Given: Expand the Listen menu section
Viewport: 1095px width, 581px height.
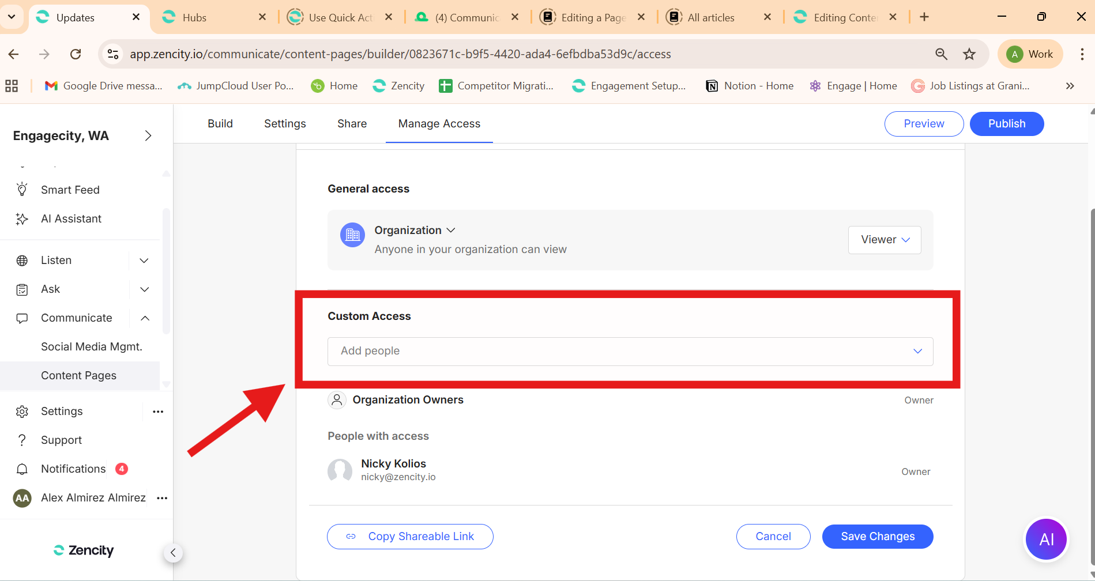Looking at the screenshot, I should [144, 261].
